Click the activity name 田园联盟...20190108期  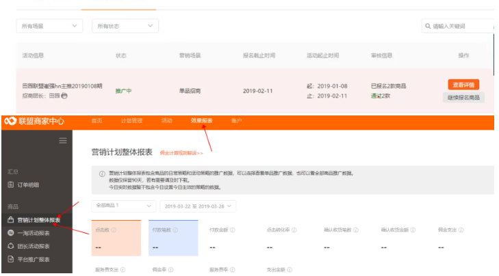click(x=62, y=86)
